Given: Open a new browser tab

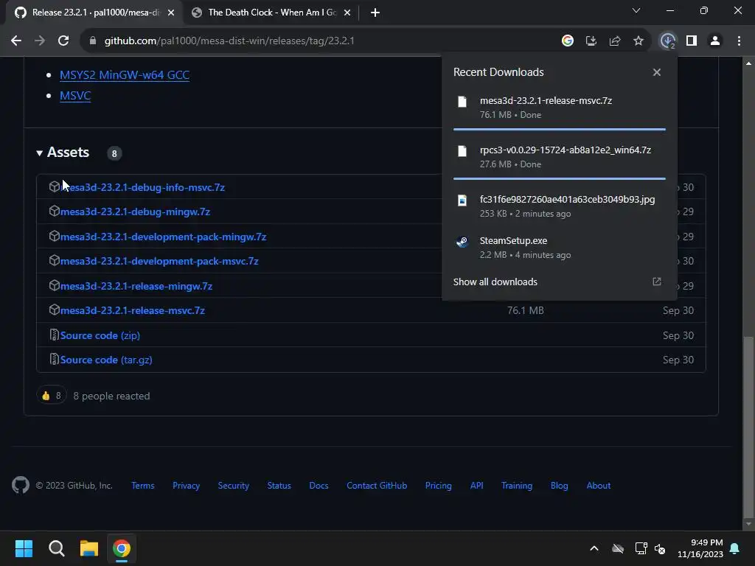Looking at the screenshot, I should (375, 13).
